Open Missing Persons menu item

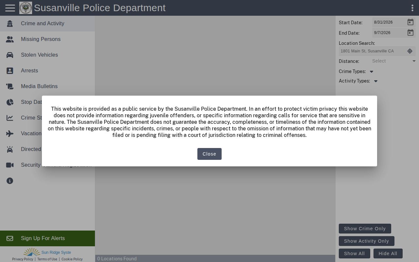coord(47,39)
